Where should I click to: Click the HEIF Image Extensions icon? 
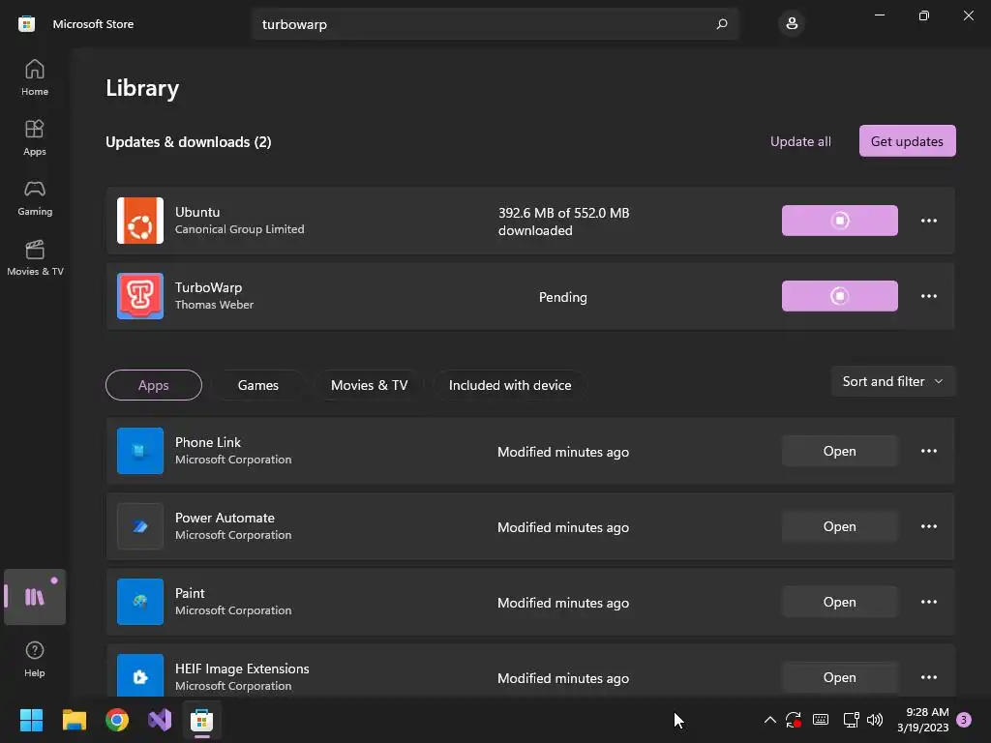click(140, 676)
